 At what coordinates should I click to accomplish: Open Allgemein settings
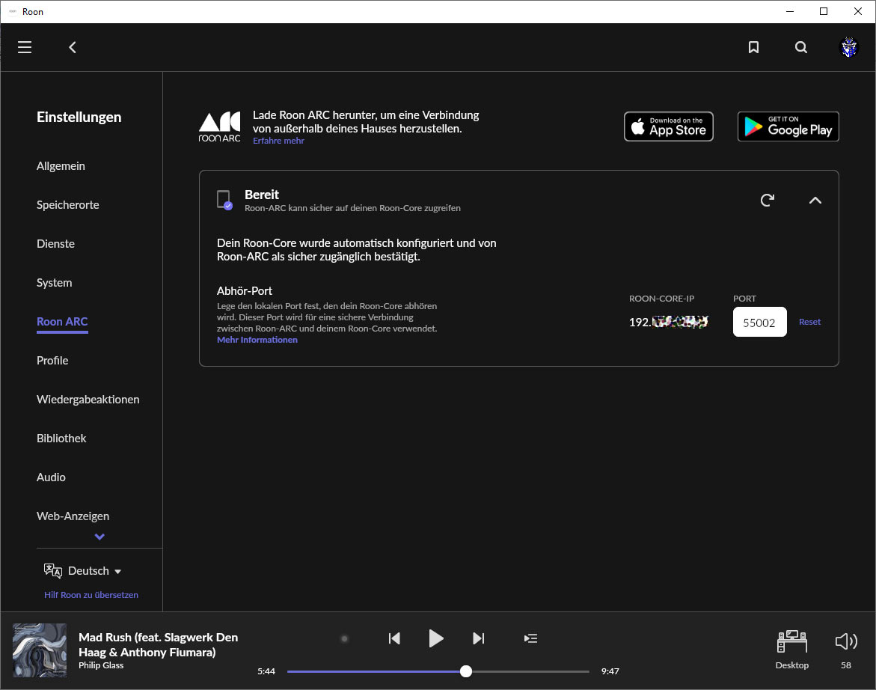pos(61,166)
